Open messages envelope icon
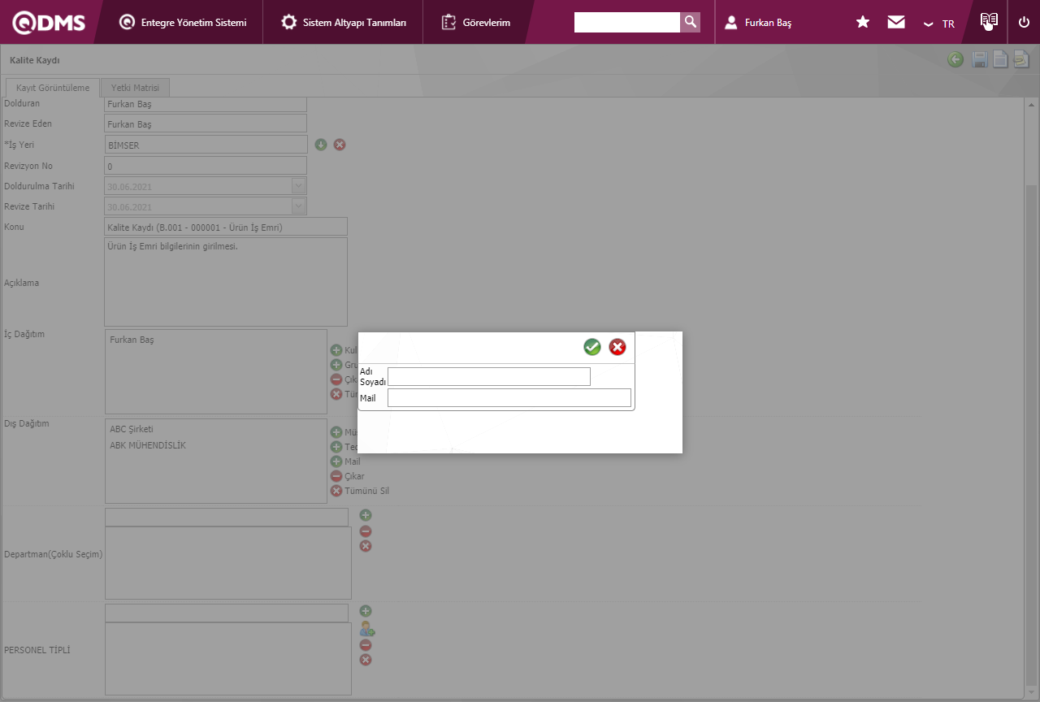 896,22
